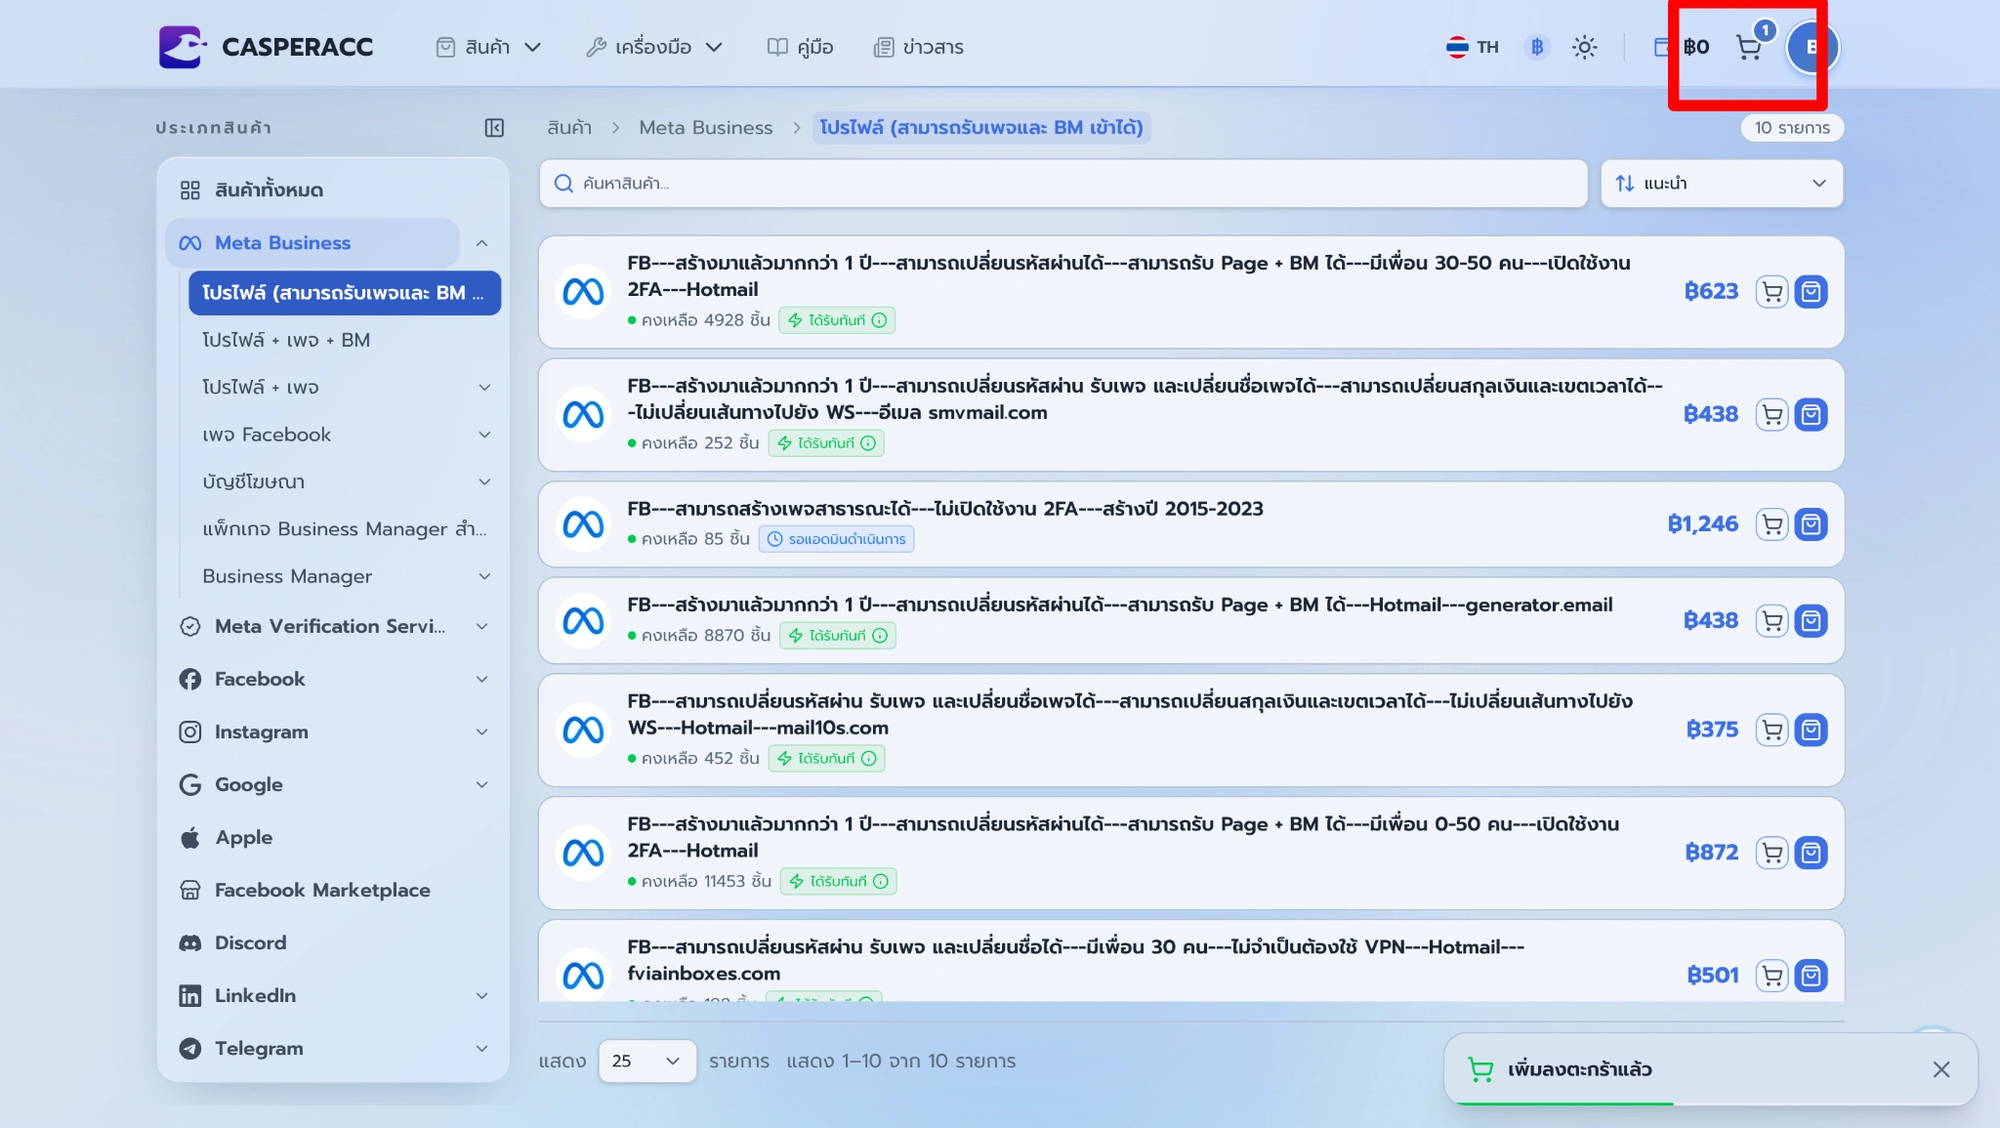Toggle the light/dark theme sun icon
This screenshot has height=1128, width=2000.
[1584, 47]
